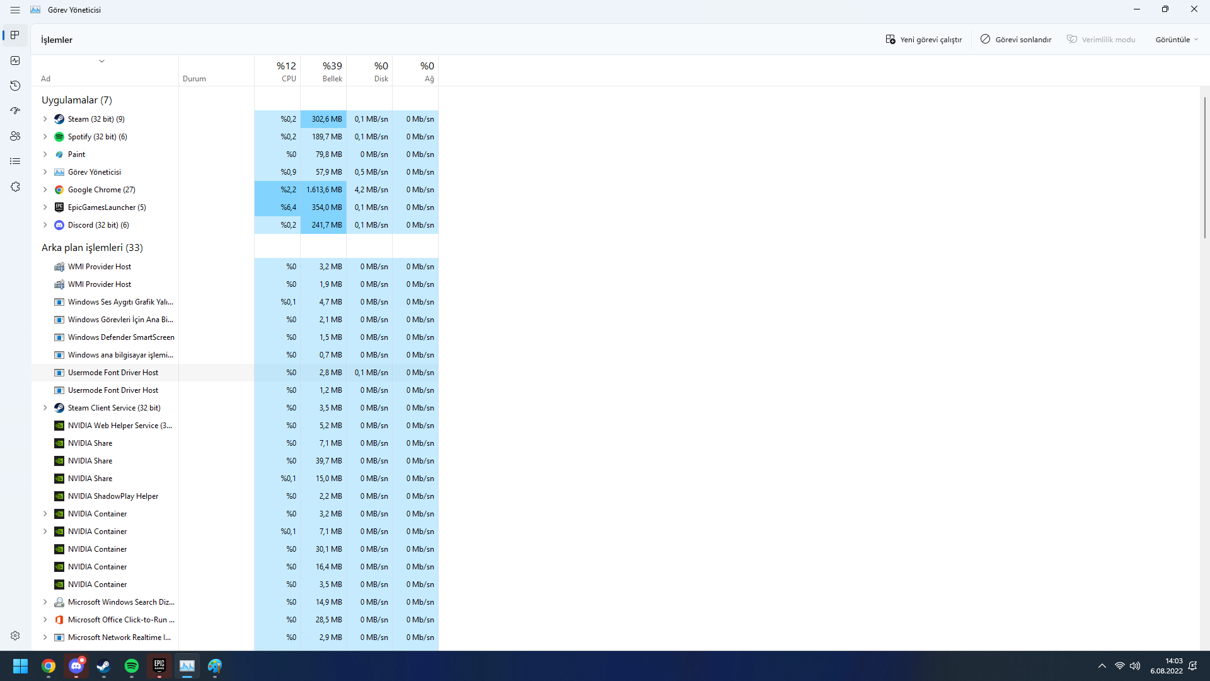Image resolution: width=1210 pixels, height=681 pixels.
Task: Click Görevi sonlandır button
Action: (1016, 40)
